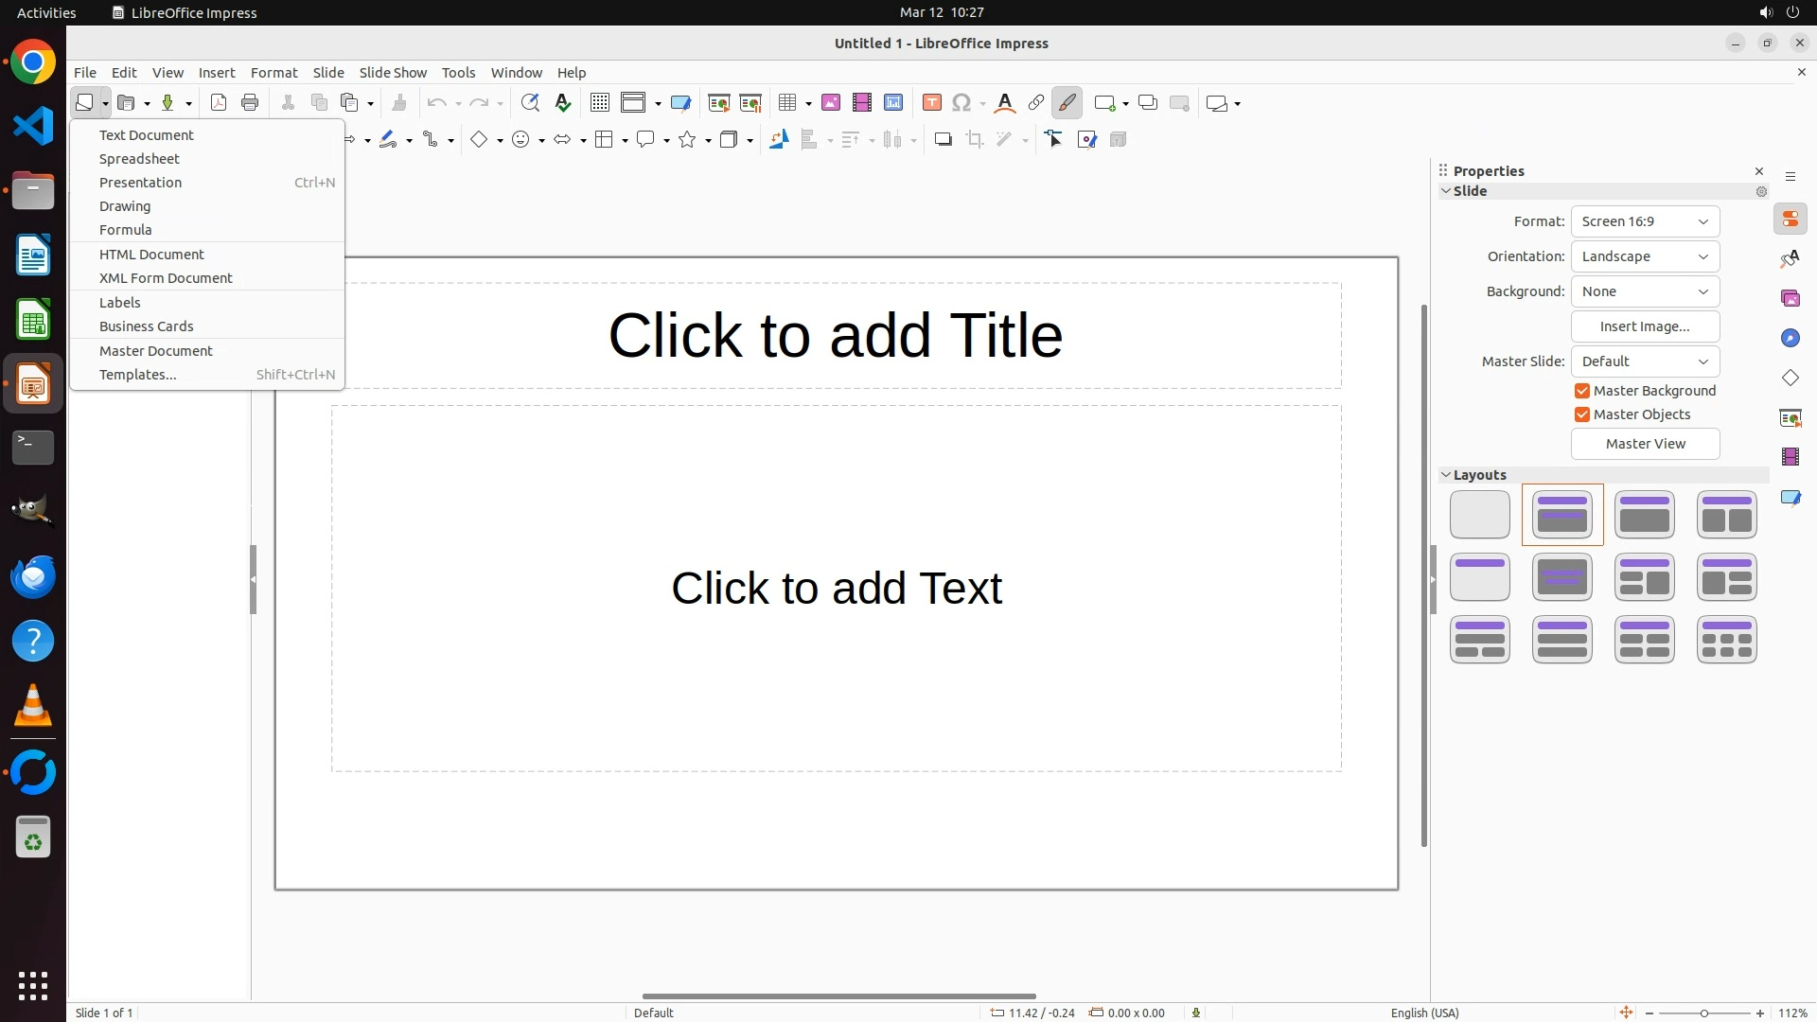Click the Insert Image toolbar icon

click(831, 103)
